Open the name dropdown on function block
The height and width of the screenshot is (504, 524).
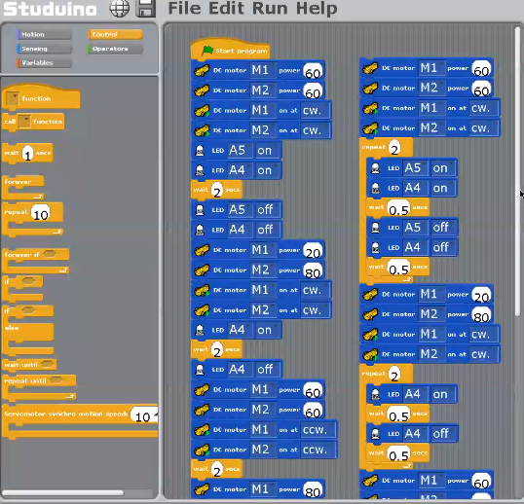(13, 99)
